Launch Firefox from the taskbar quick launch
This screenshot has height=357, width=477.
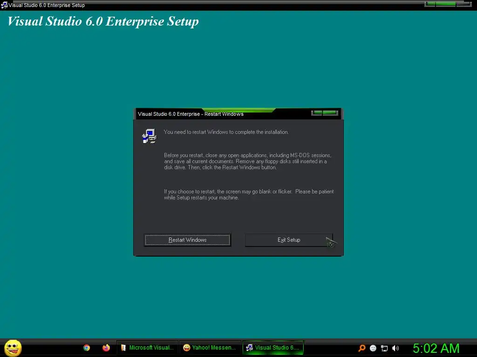[x=106, y=348]
